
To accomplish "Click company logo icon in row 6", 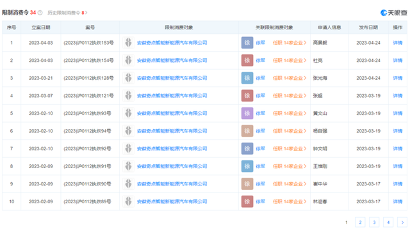I will click(x=128, y=131).
